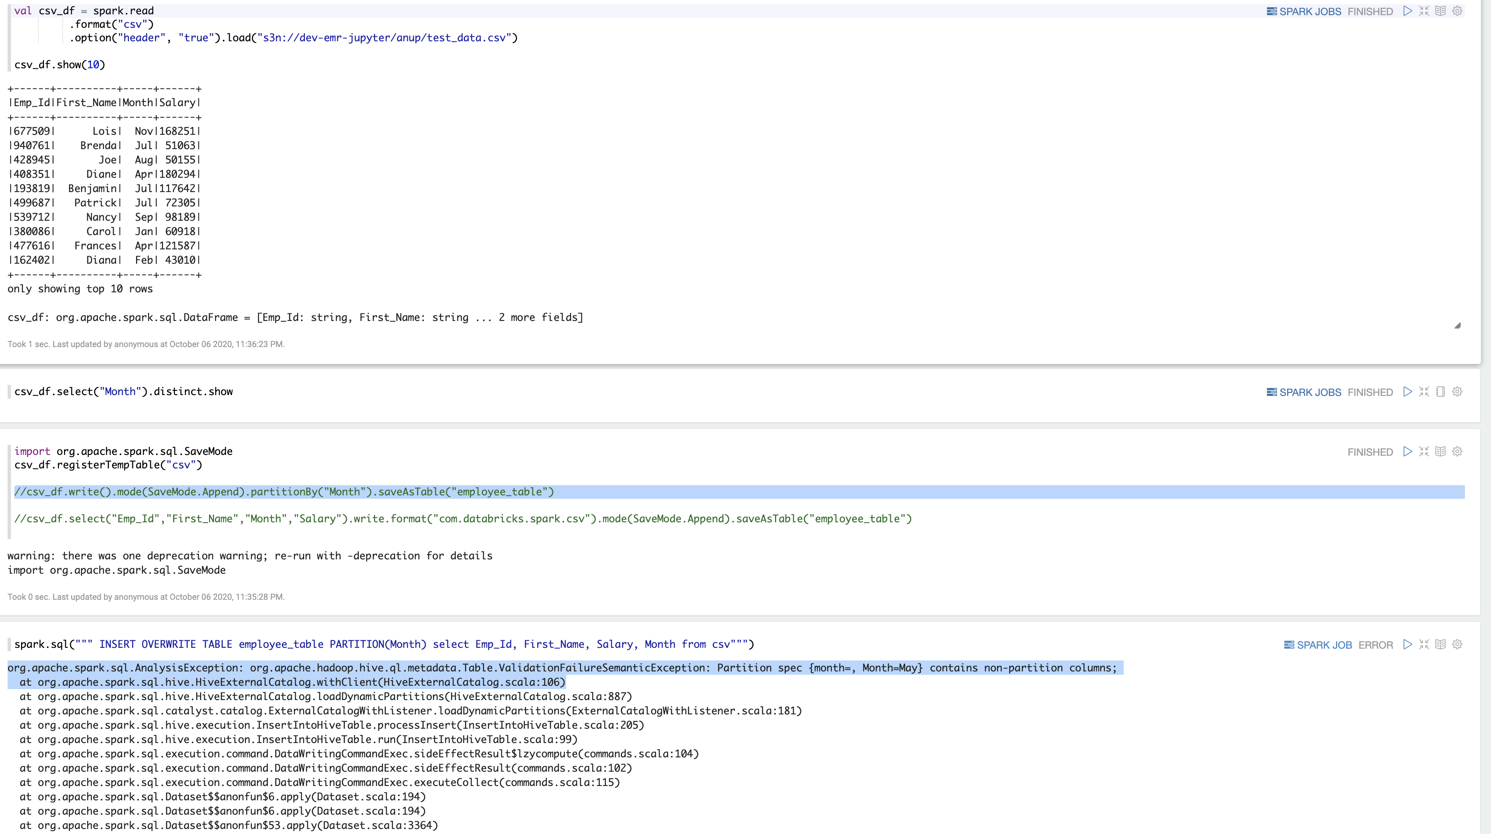
Task: Open settings gear of errored paragraph
Action: 1457,644
